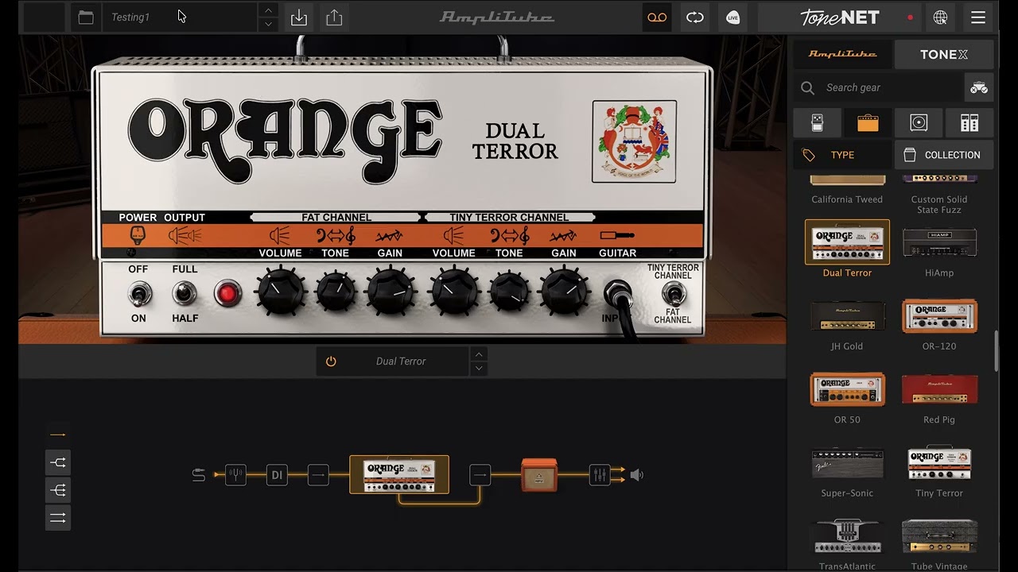Click the input source icon in chain

(x=199, y=475)
